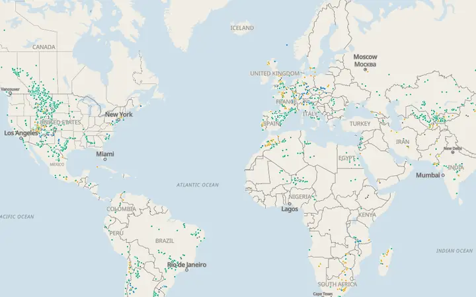Click the Vancouver text label
Screen dimensions: 476x297
[x=10, y=89]
